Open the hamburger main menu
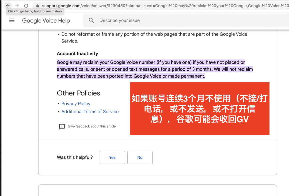The height and width of the screenshot is (196, 289). 12,20
